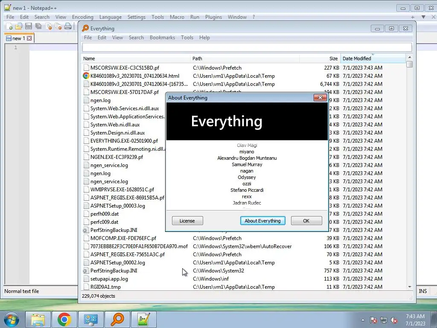
Task: Select the 'new 1' document tab
Action: [x=19, y=38]
